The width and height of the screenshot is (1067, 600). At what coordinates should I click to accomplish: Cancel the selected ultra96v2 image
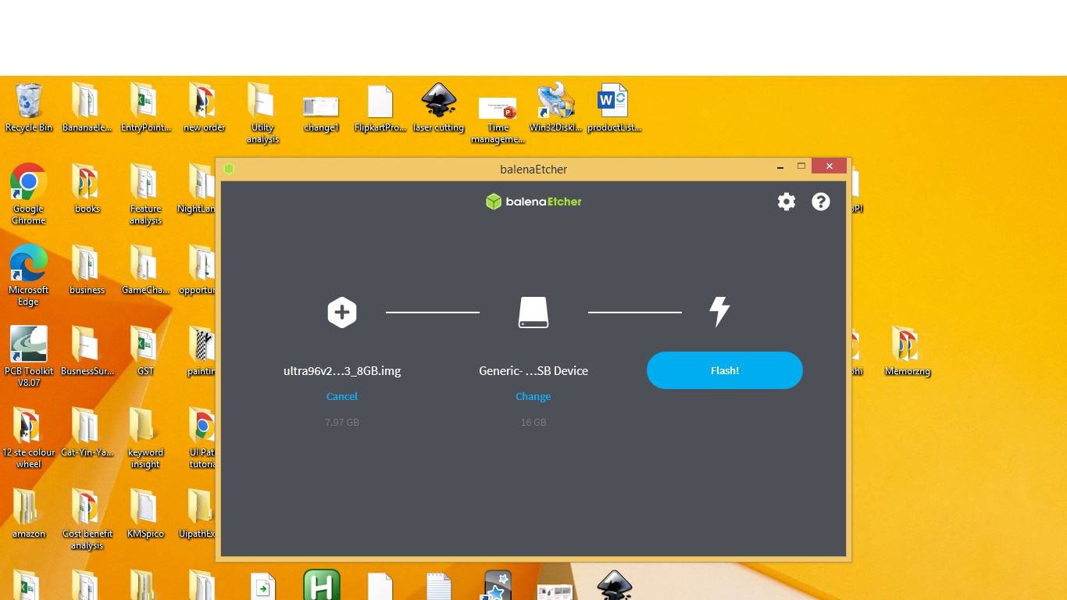click(342, 397)
